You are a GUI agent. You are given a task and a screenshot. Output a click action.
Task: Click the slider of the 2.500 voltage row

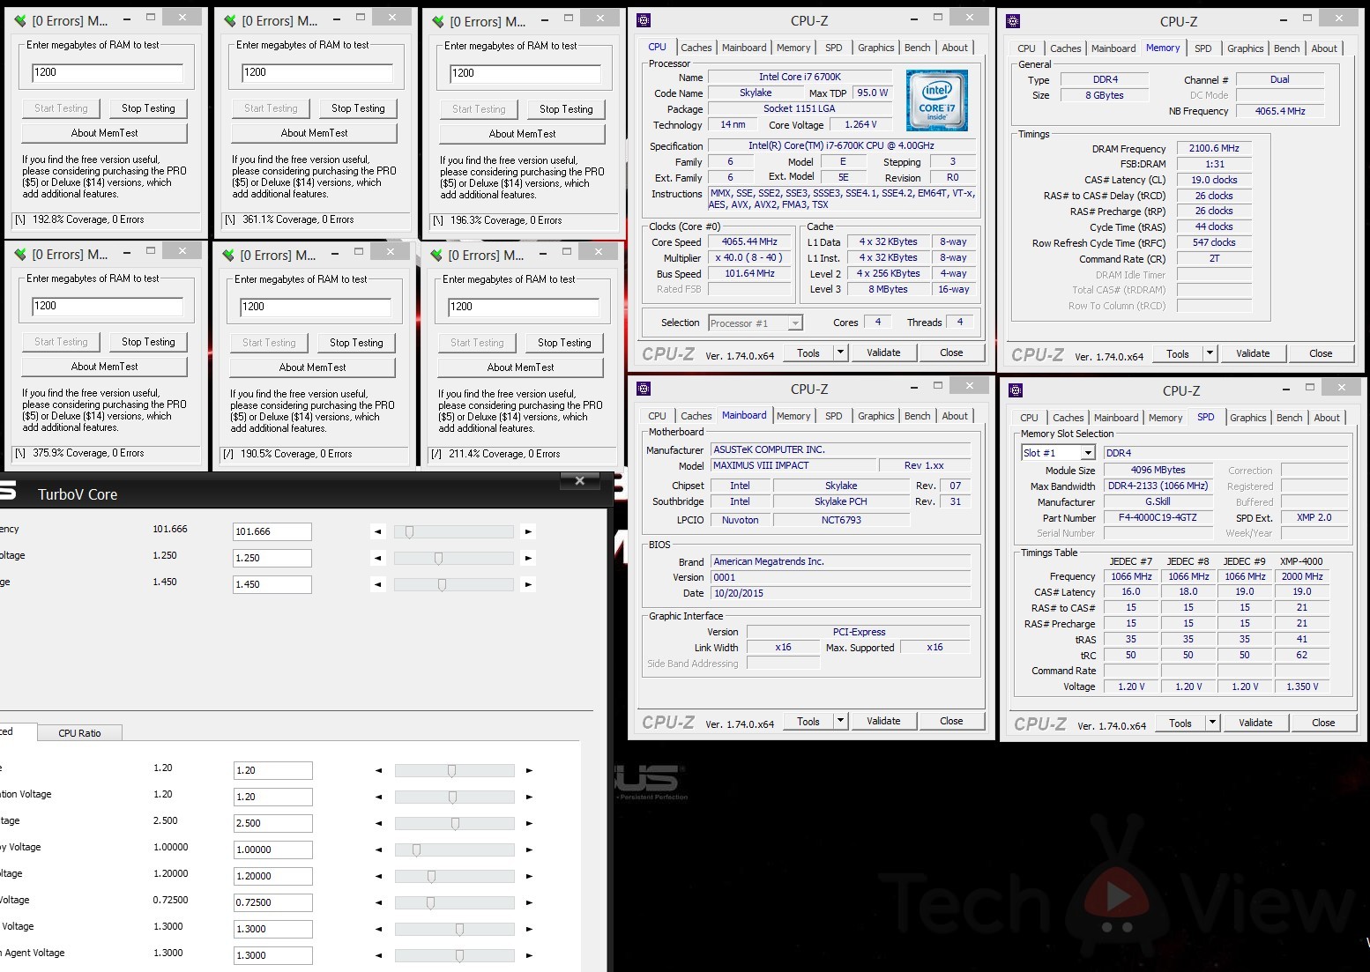pos(454,823)
